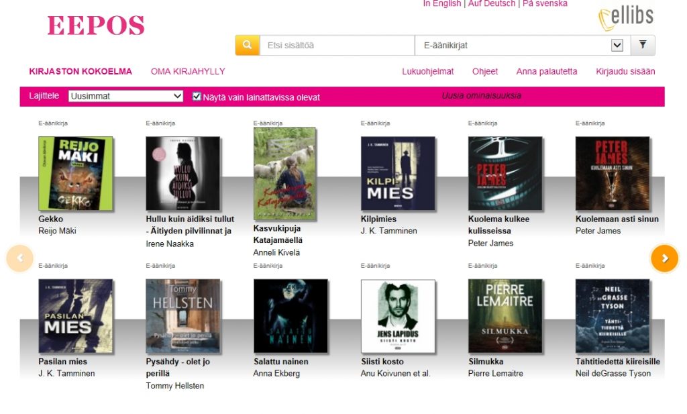Image resolution: width=687 pixels, height=414 pixels.
Task: Open the Siisti kosto cover image
Action: point(397,316)
